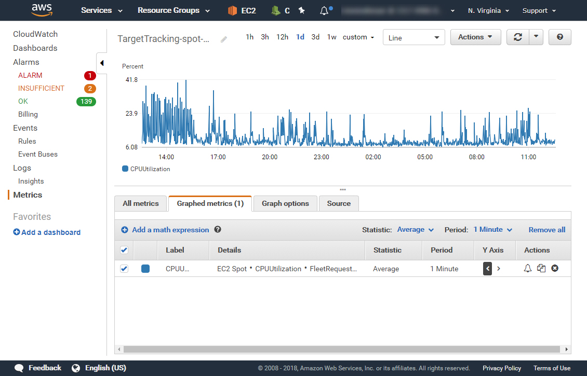Click the orange INSUFFICIENT count badge
This screenshot has height=376, width=587.
point(90,89)
